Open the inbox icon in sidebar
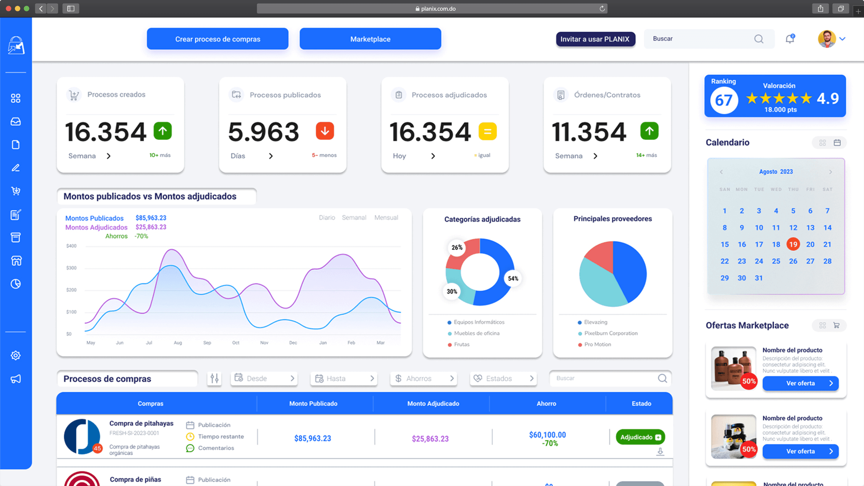This screenshot has width=864, height=486. click(x=16, y=122)
